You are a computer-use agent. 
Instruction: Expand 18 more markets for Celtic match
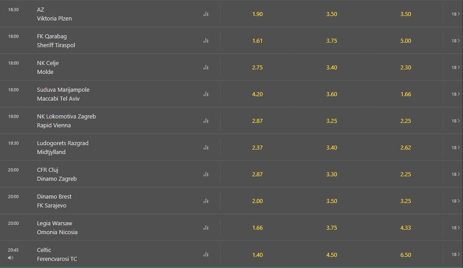(456, 255)
